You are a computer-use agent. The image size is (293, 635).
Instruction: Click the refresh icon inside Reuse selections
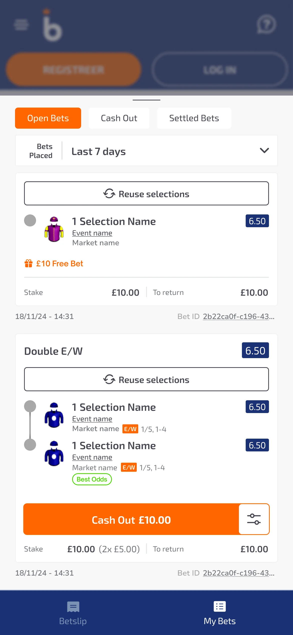pos(109,193)
